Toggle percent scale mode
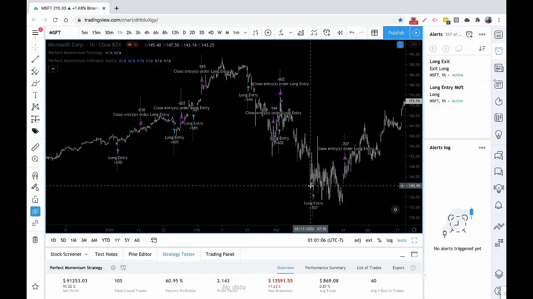This screenshot has height=299, width=533. pos(379,240)
